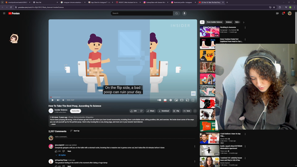
Task: Reload the page in browser toolbar
Action: point(11,7)
